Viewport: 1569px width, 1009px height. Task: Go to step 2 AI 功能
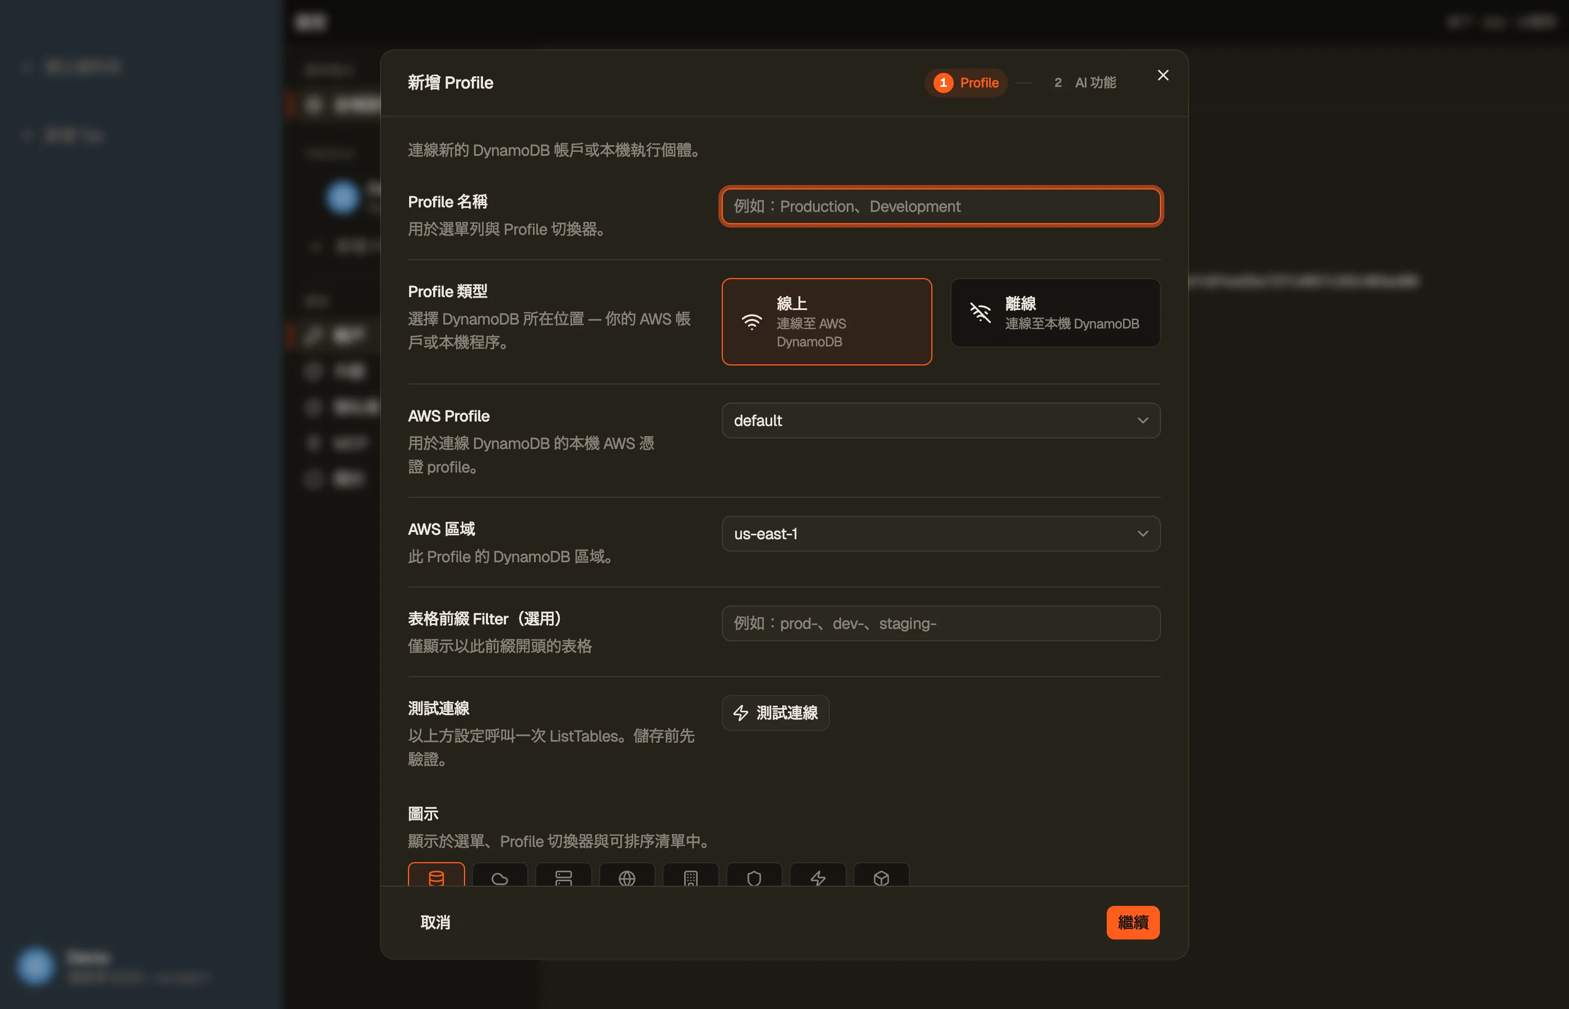1084,82
